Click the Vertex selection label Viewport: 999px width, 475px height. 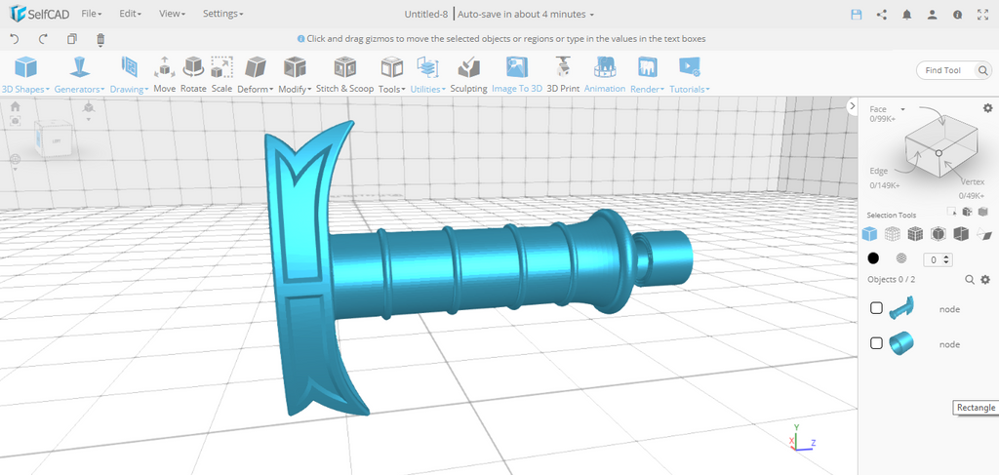[x=973, y=182]
